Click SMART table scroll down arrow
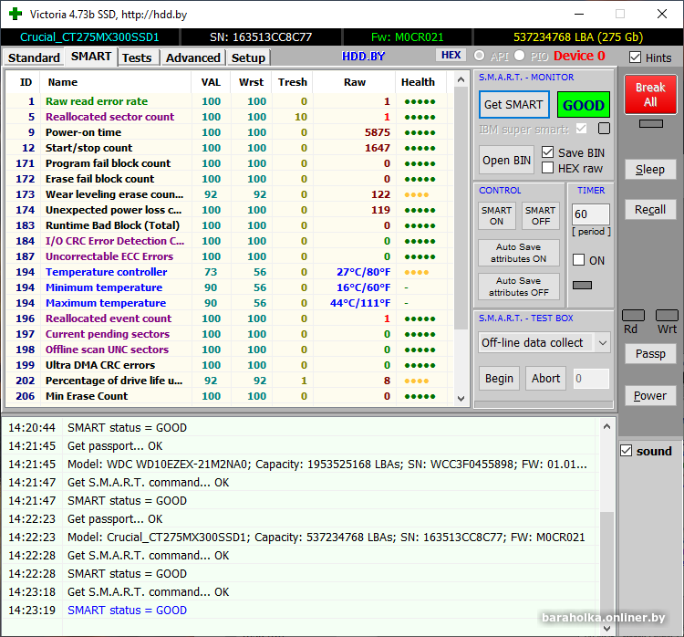 (x=461, y=398)
